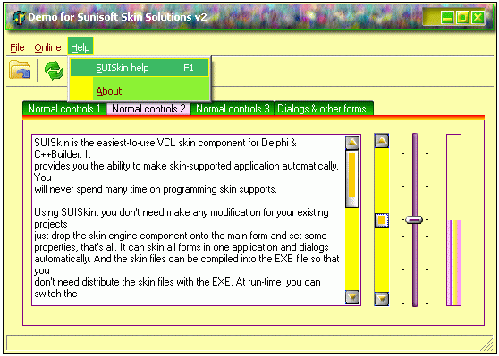Close the demo window
Viewport: 499px width, 356px height.
(x=478, y=18)
